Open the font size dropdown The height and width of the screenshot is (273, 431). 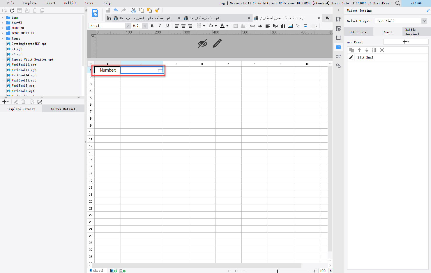145,26
